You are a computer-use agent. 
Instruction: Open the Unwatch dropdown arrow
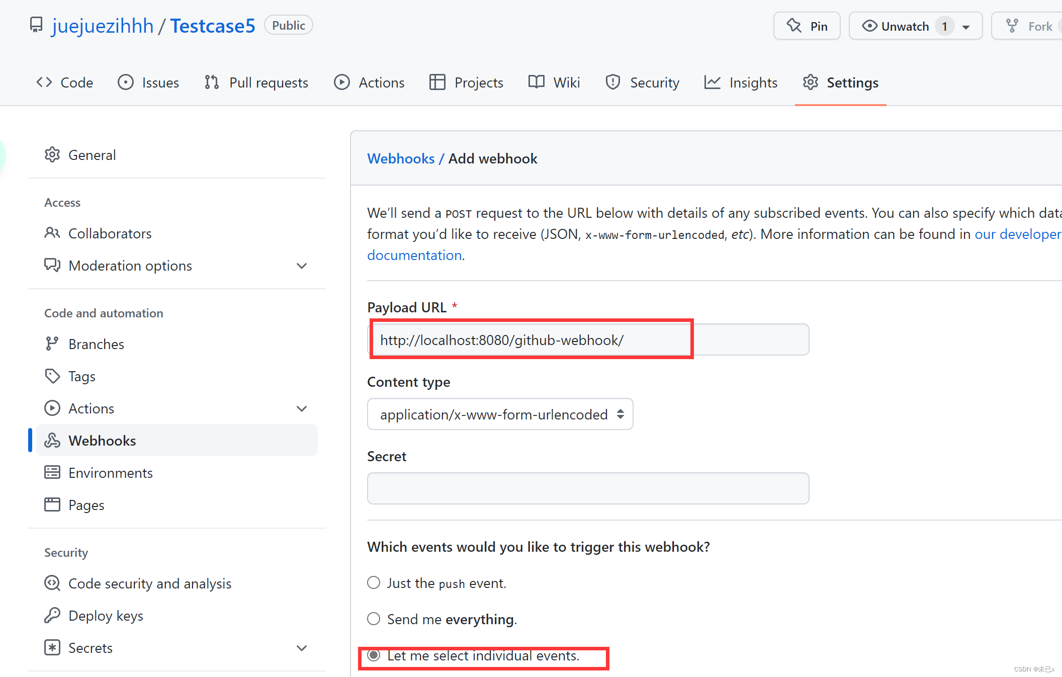pos(966,27)
